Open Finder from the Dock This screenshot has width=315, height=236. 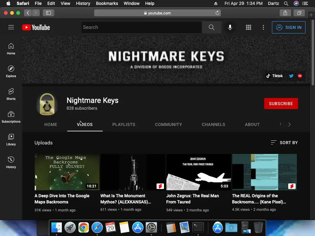(x=57, y=228)
